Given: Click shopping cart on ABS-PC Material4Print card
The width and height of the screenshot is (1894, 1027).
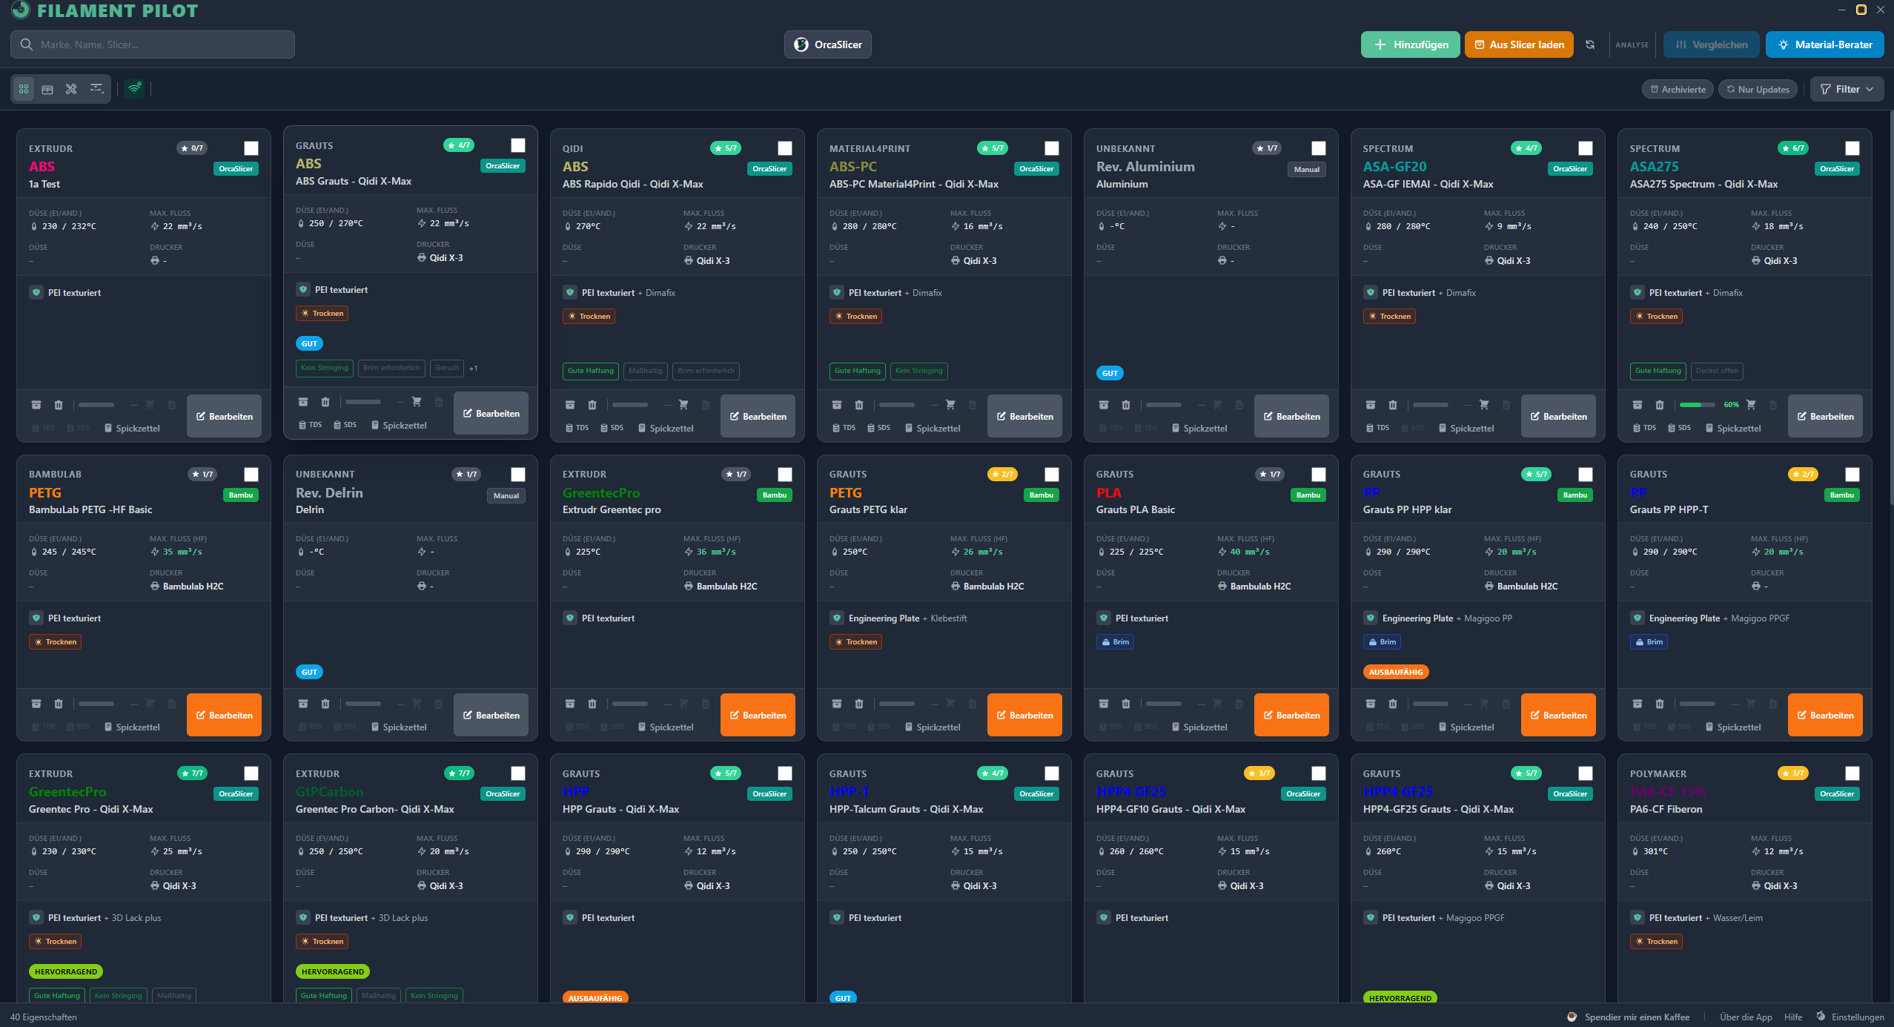Looking at the screenshot, I should point(950,405).
